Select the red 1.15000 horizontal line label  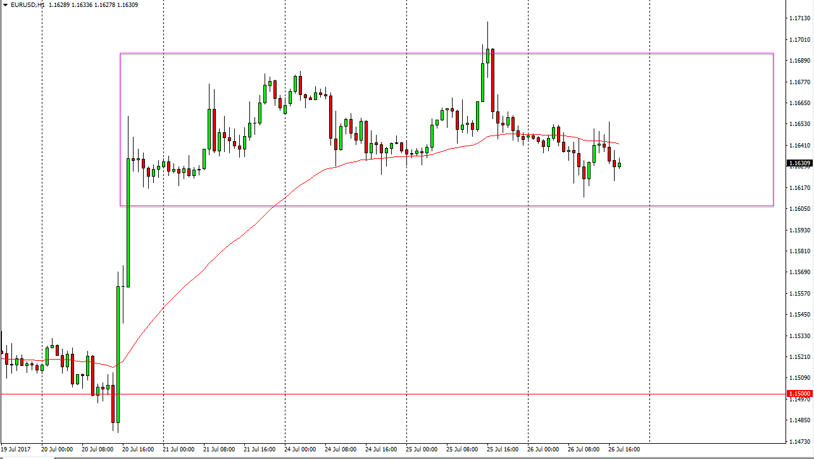pos(798,394)
